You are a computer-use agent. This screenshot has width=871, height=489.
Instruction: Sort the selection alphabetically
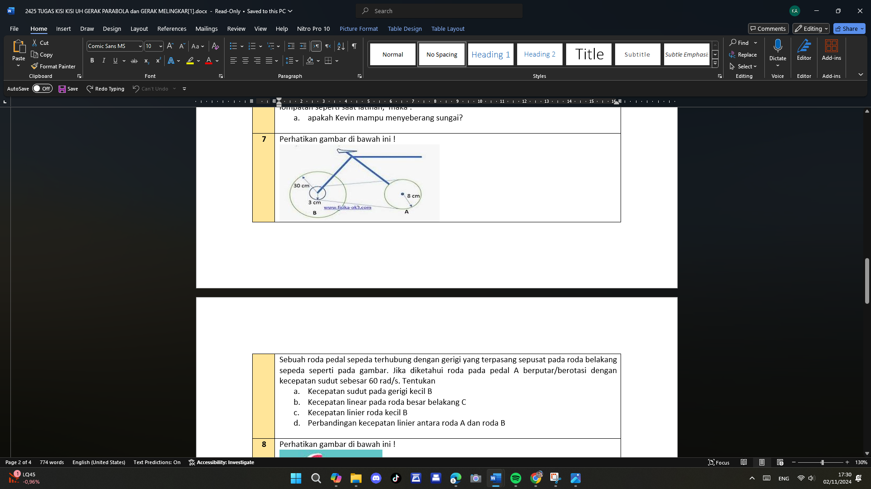pyautogui.click(x=341, y=46)
